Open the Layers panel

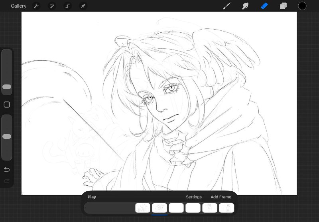click(x=283, y=6)
